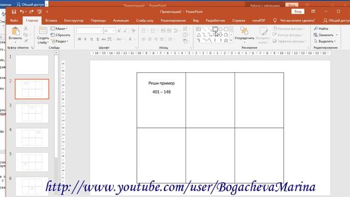Image resolution: width=350 pixels, height=197 pixels.
Task: Select the straight line shape
Action: coord(204,29)
